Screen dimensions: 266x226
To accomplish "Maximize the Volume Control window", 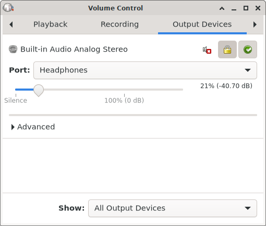I will [246, 8].
